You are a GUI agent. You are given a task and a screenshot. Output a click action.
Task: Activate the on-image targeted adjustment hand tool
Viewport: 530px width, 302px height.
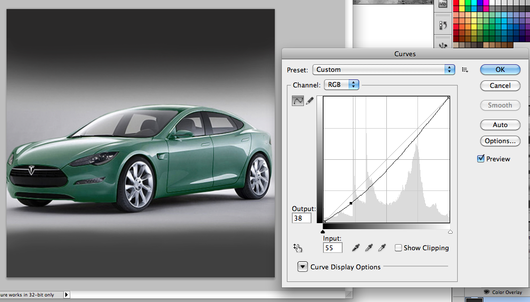point(297,248)
